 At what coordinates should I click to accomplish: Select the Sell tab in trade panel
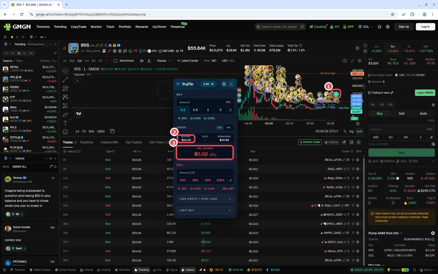click(402, 113)
